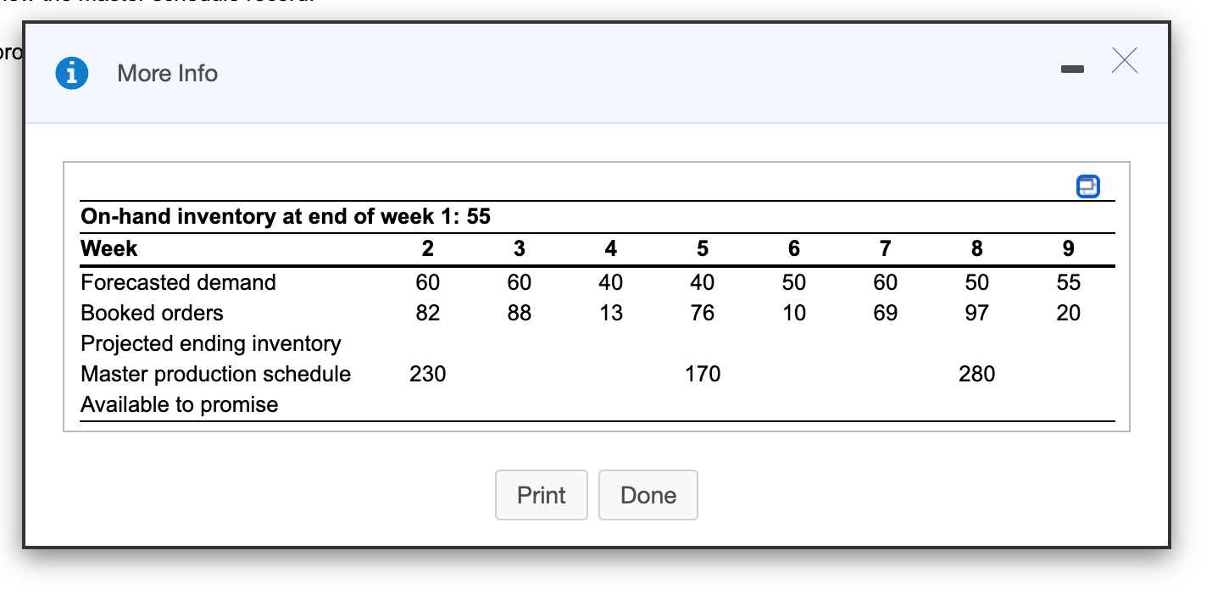
Task: Click booked orders value 88
Action: click(520, 313)
